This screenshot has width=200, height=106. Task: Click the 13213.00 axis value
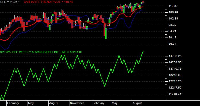point(175,75)
